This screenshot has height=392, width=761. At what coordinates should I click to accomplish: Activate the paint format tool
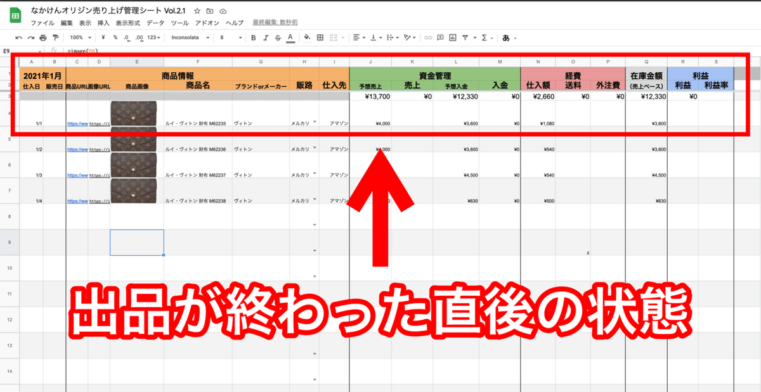(55, 38)
